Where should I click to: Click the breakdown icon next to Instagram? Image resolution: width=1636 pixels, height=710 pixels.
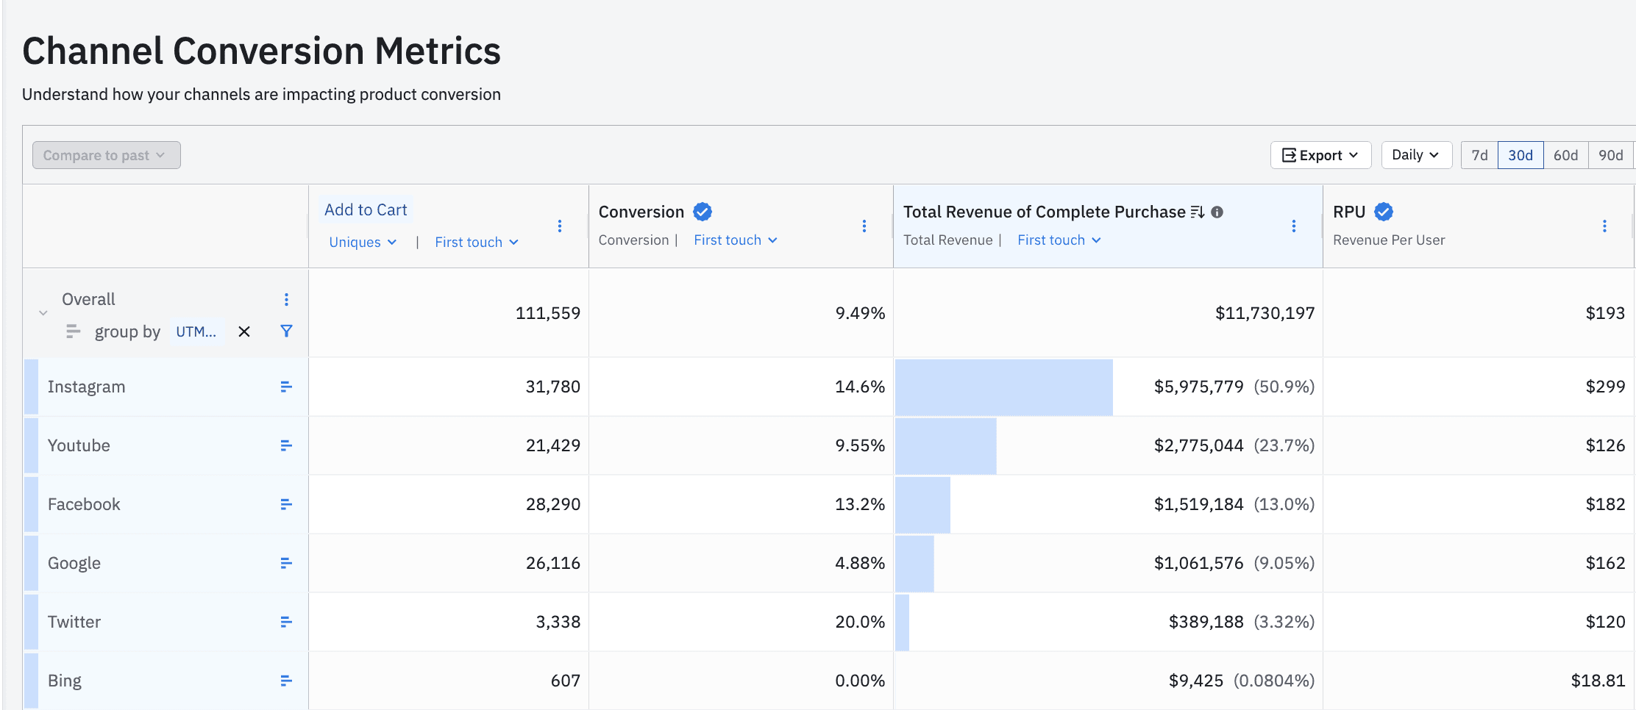point(285,387)
